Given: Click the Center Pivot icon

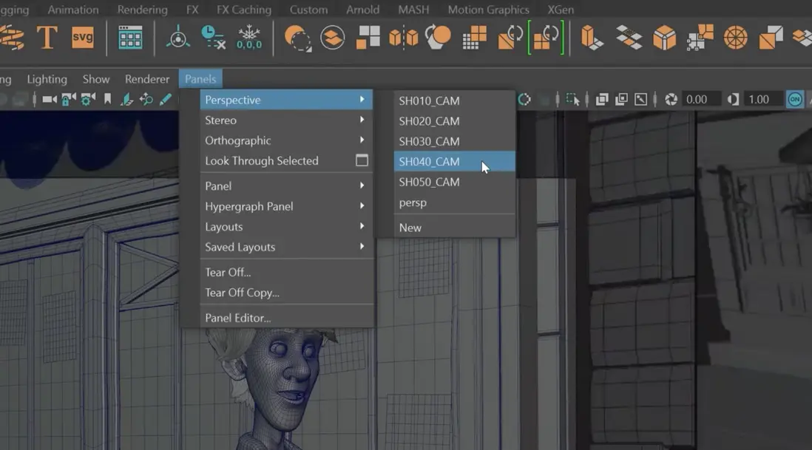Looking at the screenshot, I should (177, 37).
